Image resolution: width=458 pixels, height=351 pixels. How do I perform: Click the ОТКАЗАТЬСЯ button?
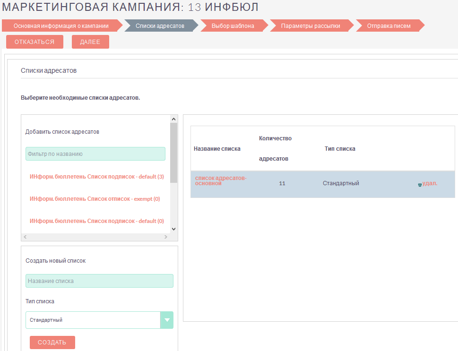(35, 42)
